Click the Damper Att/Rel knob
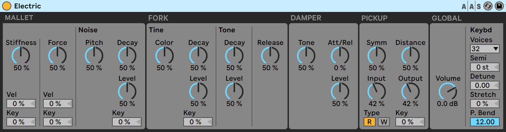The image size is (506, 132). coord(340,56)
